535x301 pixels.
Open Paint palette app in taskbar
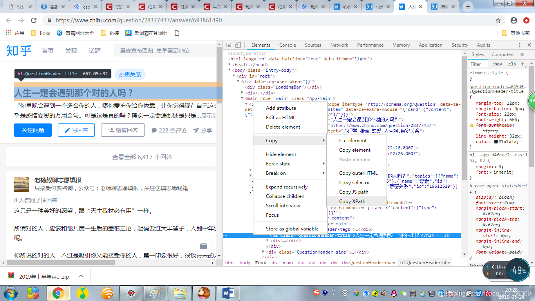point(155,293)
